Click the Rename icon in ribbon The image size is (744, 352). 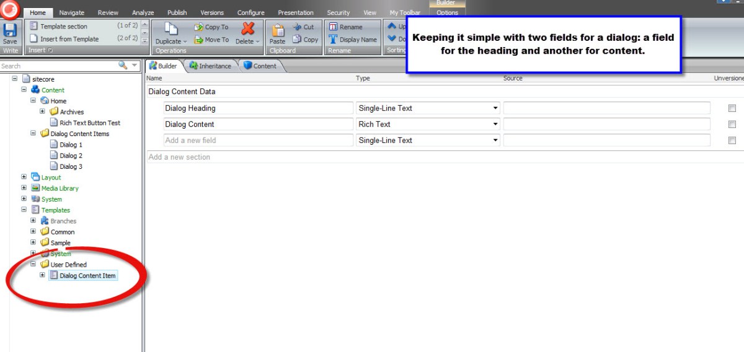click(x=334, y=27)
